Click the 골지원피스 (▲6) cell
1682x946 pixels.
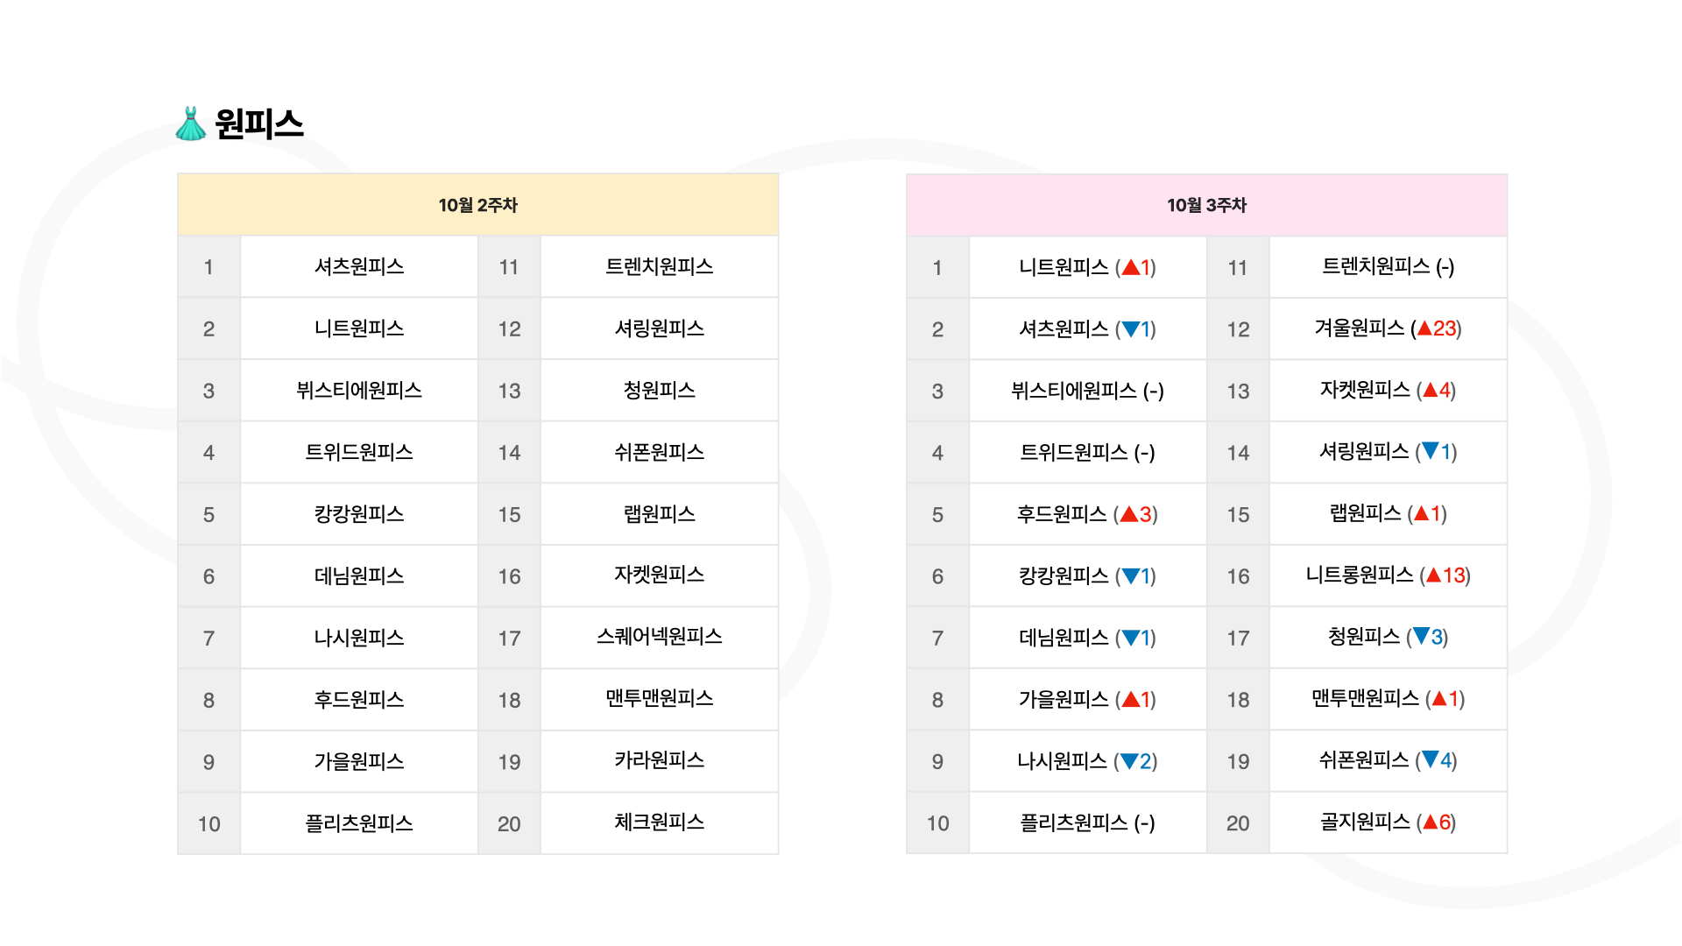(x=1389, y=822)
